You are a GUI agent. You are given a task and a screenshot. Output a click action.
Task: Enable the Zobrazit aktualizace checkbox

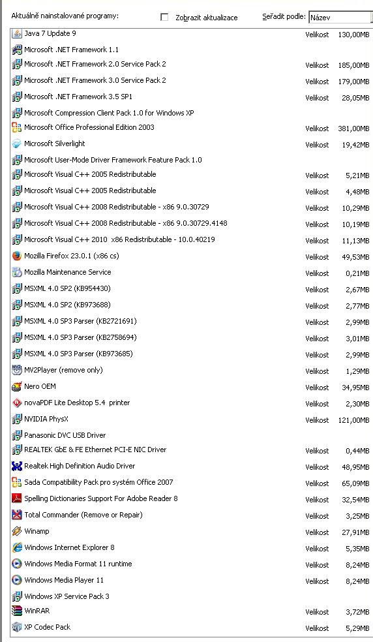(x=164, y=17)
